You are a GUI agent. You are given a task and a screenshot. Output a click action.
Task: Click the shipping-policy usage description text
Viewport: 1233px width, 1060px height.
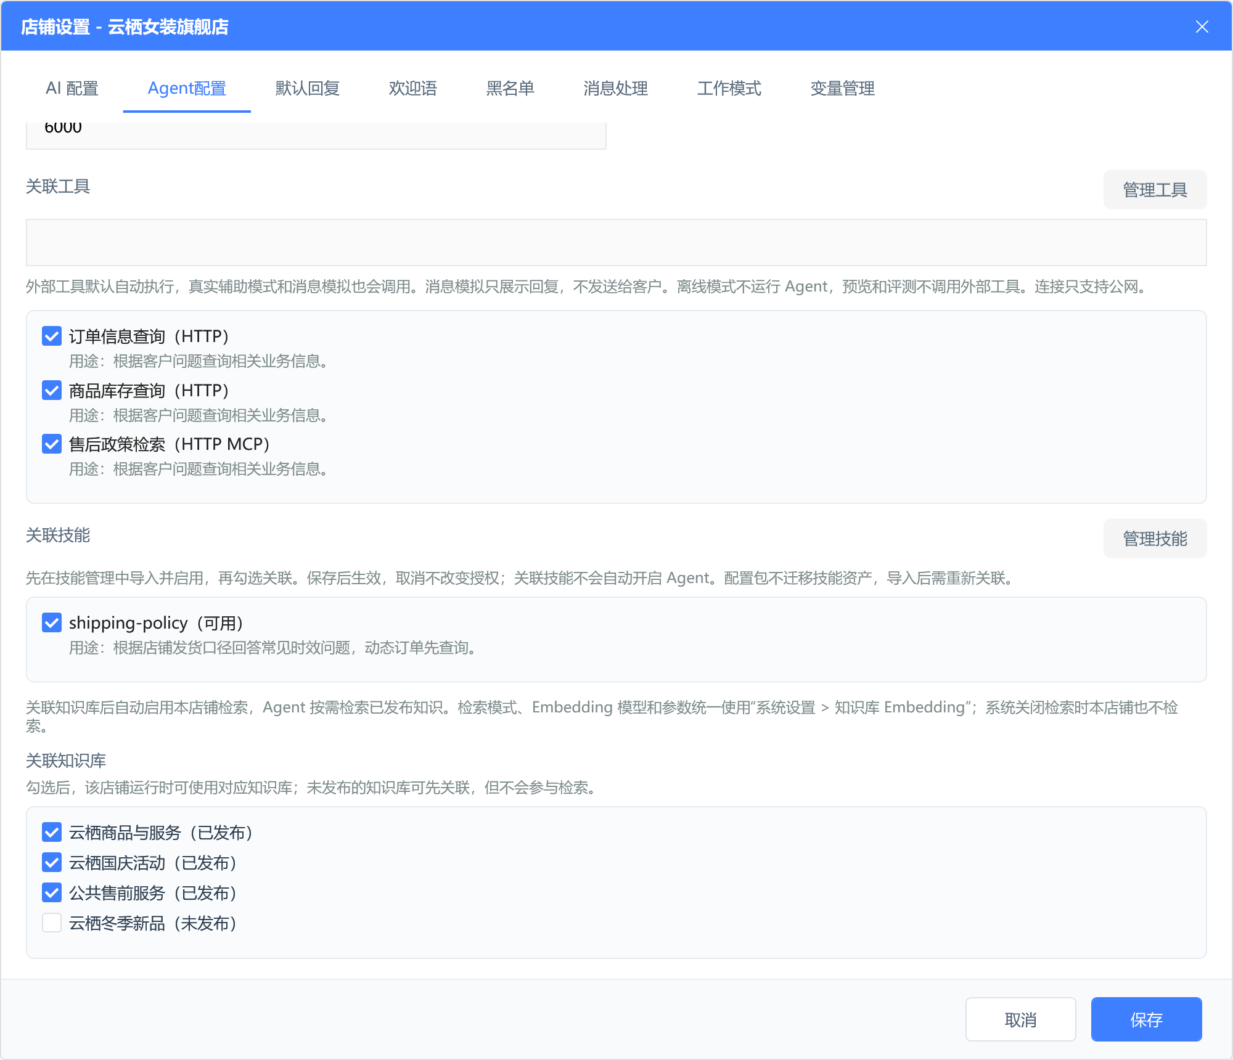point(275,648)
